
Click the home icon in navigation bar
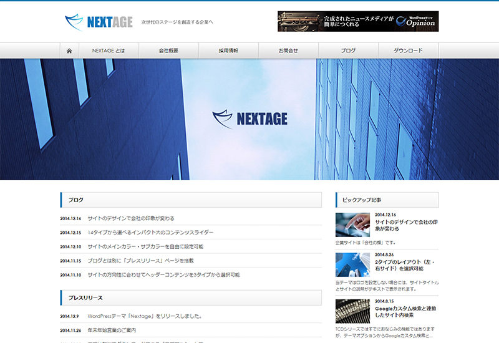point(69,51)
